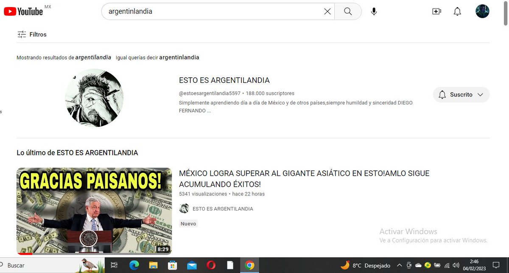Click Lo último de ESTO ES ARGENTILANDIA heading
This screenshot has height=273, width=509.
pyautogui.click(x=77, y=153)
